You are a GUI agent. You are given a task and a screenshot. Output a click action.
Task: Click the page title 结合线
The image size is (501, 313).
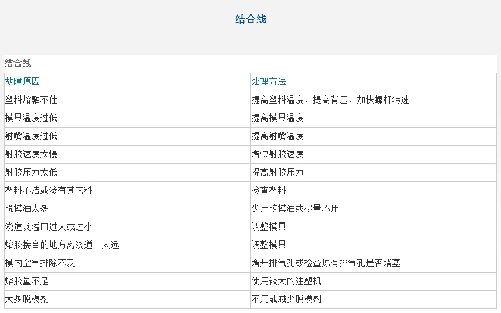tap(251, 19)
